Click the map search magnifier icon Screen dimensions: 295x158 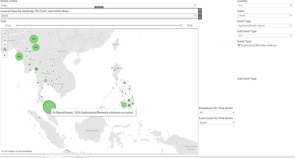click(5, 34)
